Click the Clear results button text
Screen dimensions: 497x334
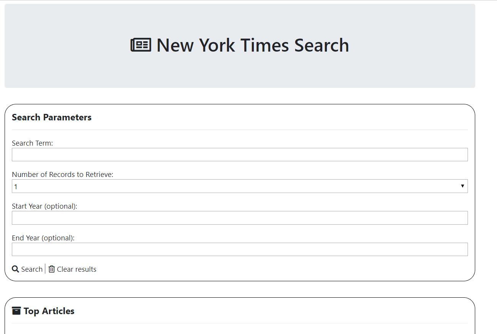[x=76, y=269]
